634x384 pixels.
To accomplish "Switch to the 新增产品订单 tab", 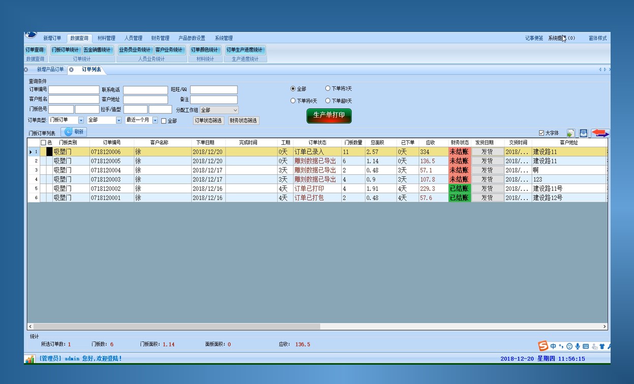I will (x=50, y=70).
